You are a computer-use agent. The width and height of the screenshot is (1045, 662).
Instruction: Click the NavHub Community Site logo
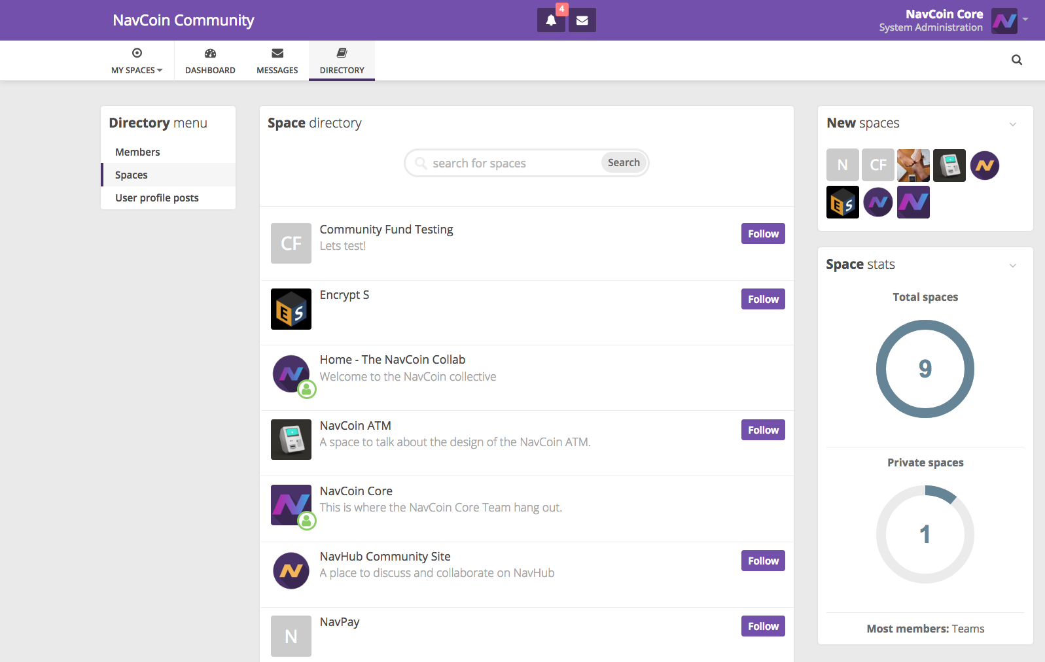[x=291, y=570]
